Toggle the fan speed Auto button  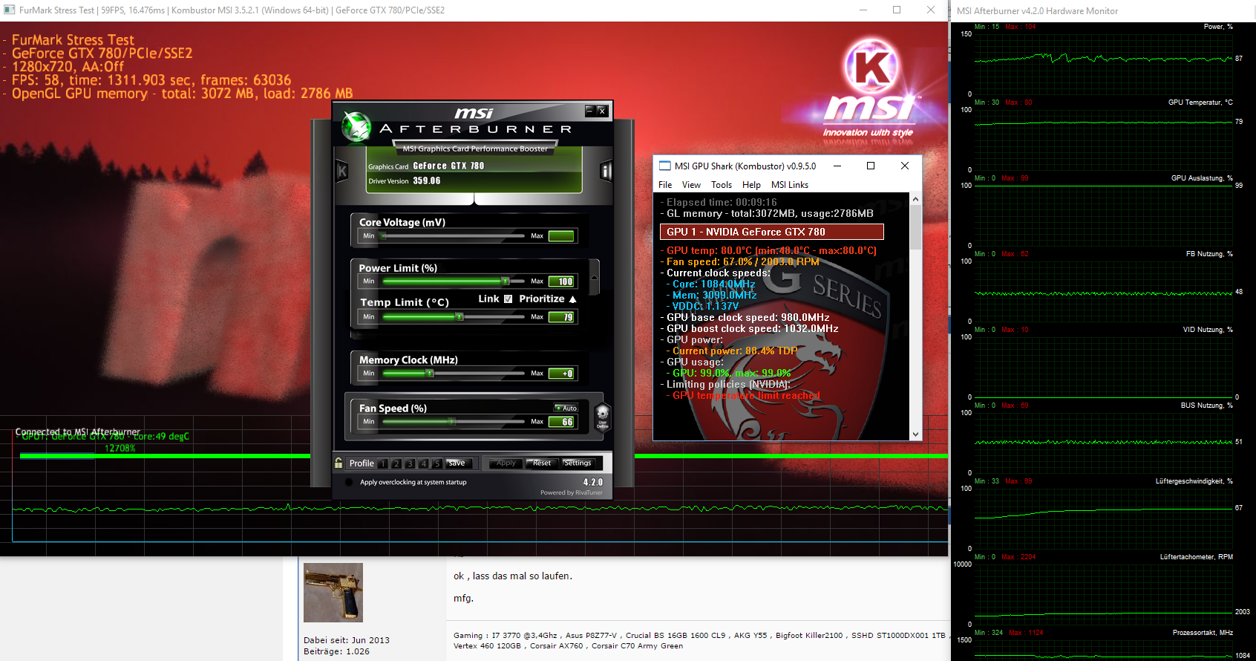click(x=566, y=408)
